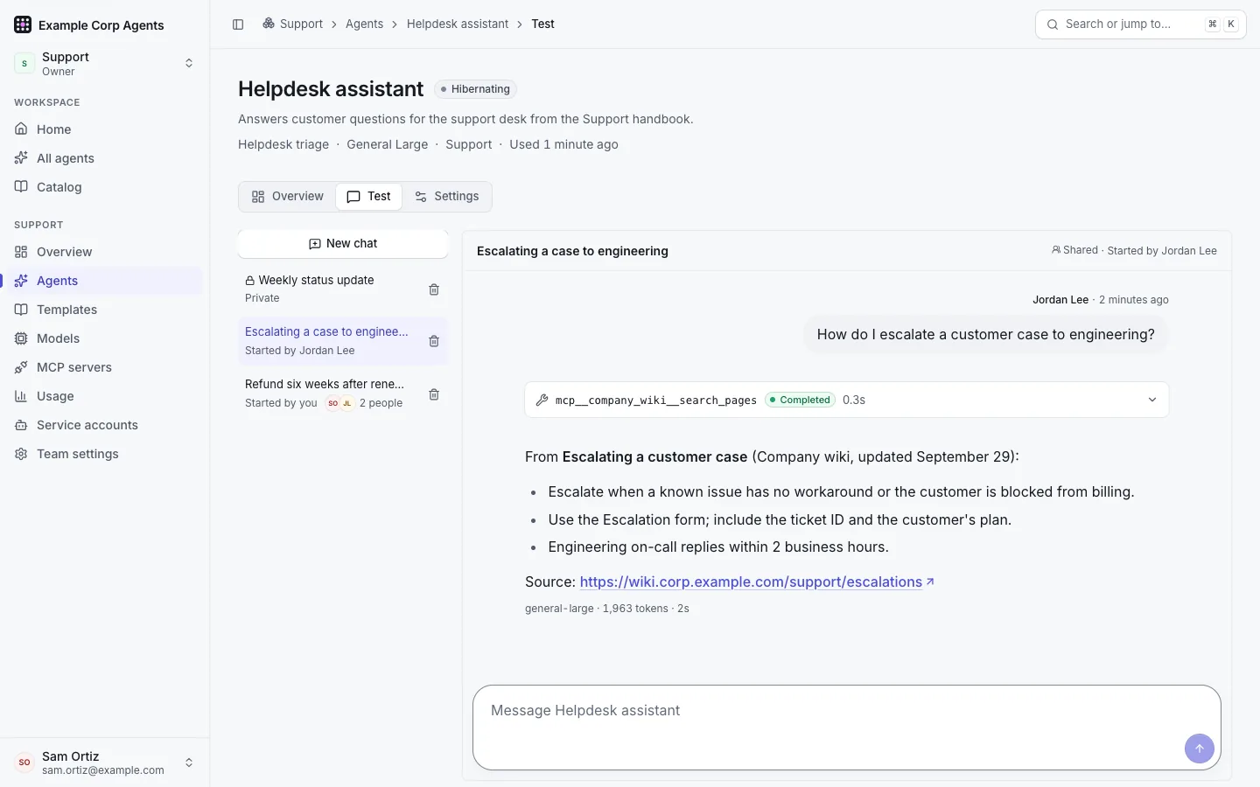The width and height of the screenshot is (1260, 787).
Task: Click the 2 people label
Action: (381, 403)
